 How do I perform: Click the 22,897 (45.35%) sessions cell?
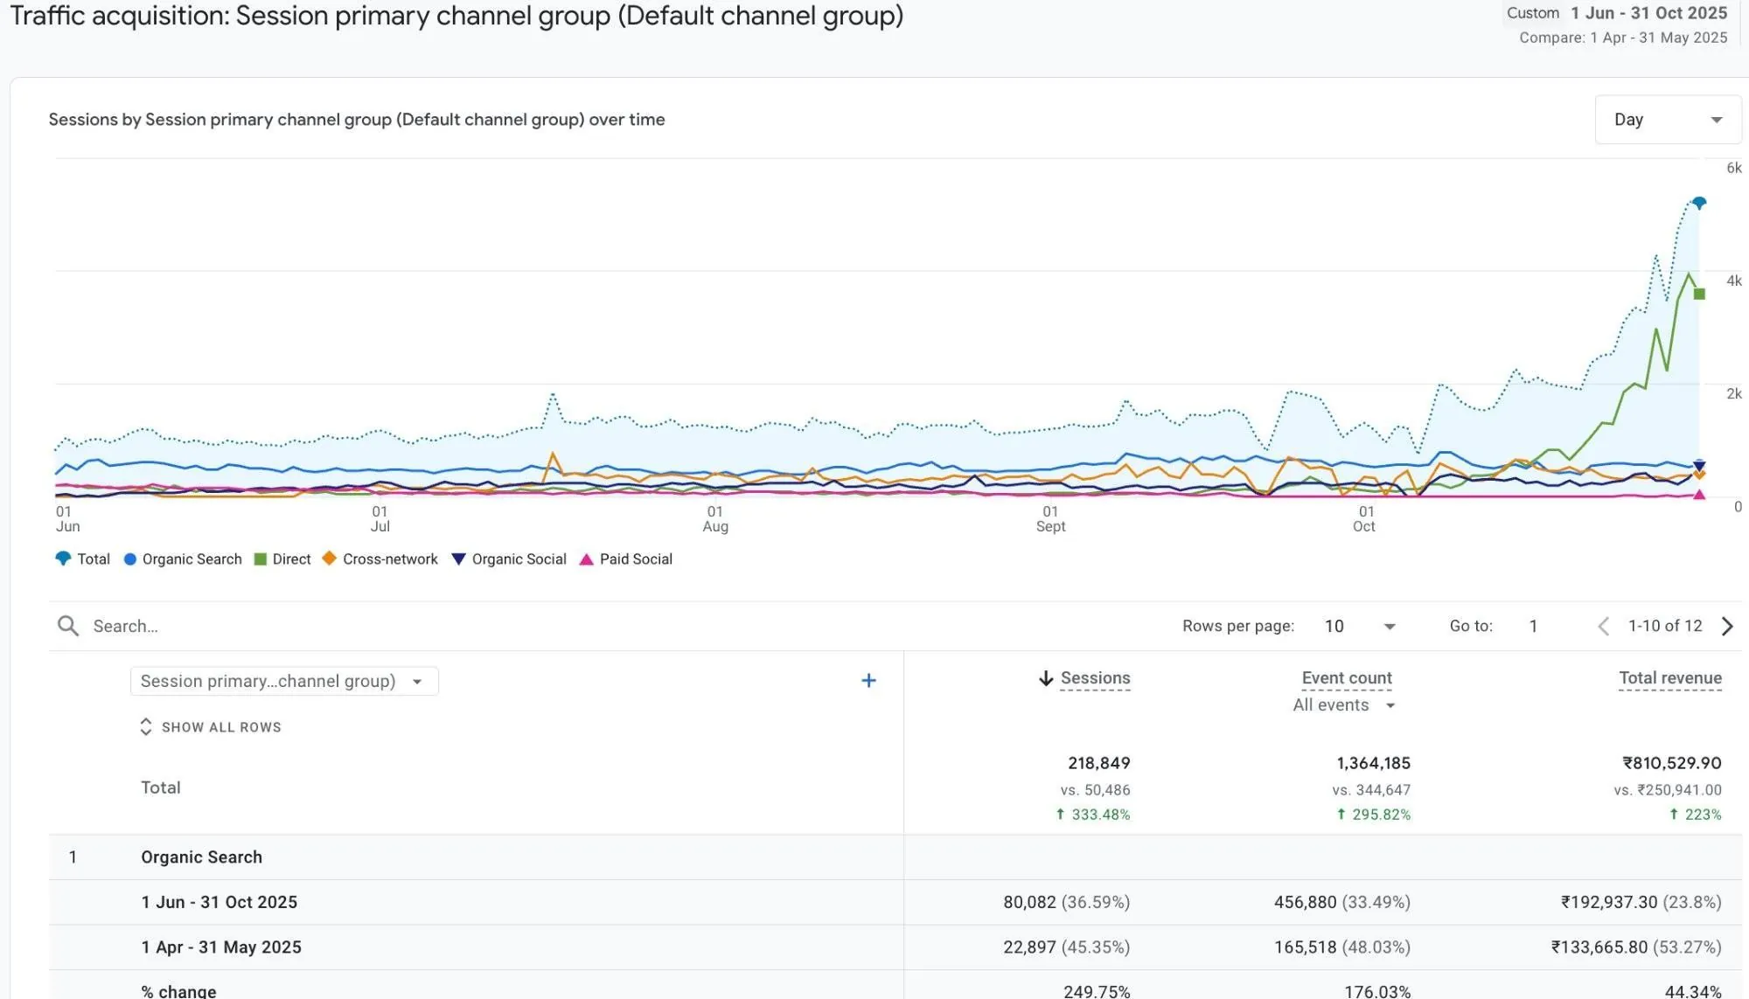click(1066, 947)
